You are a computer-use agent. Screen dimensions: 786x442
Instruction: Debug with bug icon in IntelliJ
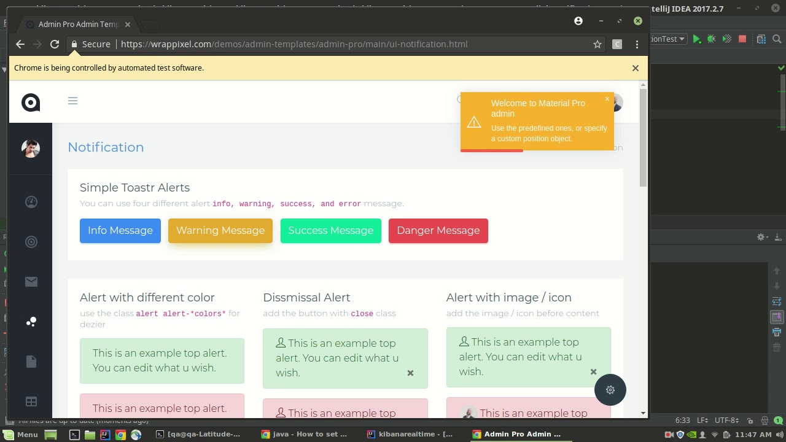point(712,39)
